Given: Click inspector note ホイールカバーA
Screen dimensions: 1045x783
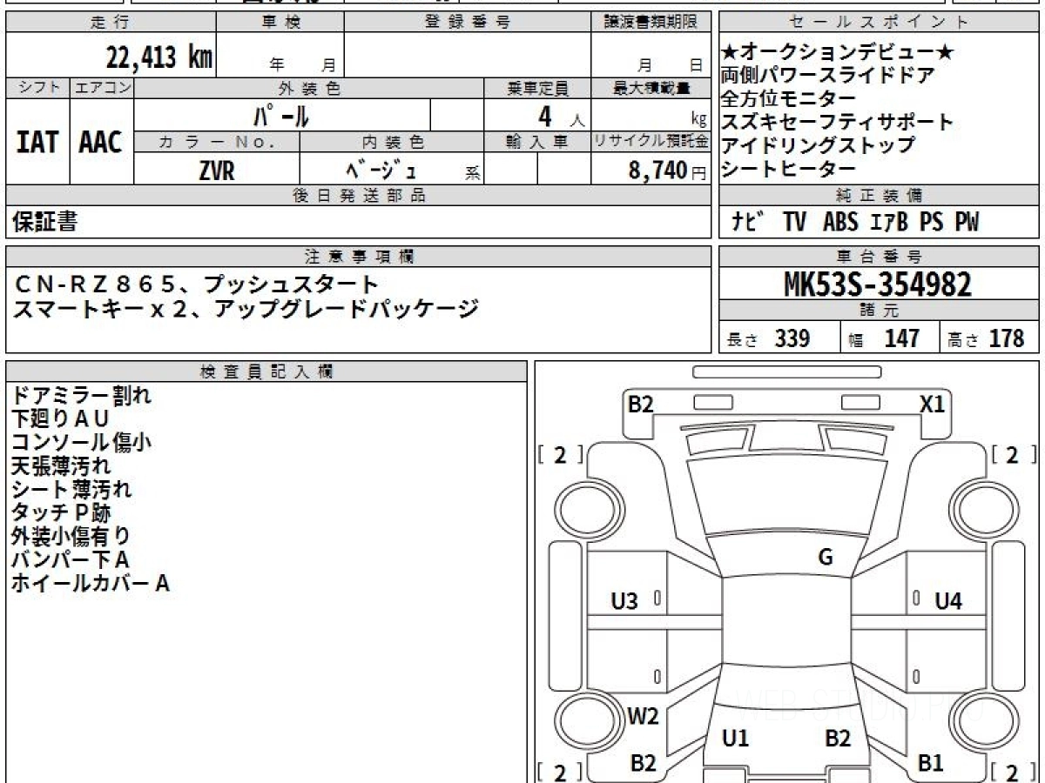Looking at the screenshot, I should 90,584.
